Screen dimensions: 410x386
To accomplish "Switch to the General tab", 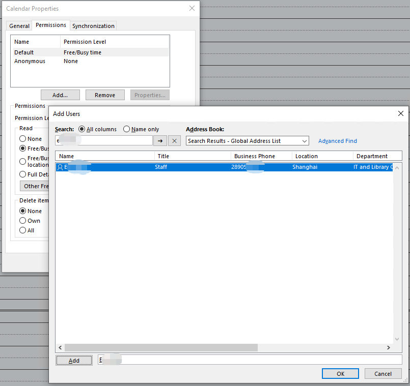I will (x=19, y=26).
